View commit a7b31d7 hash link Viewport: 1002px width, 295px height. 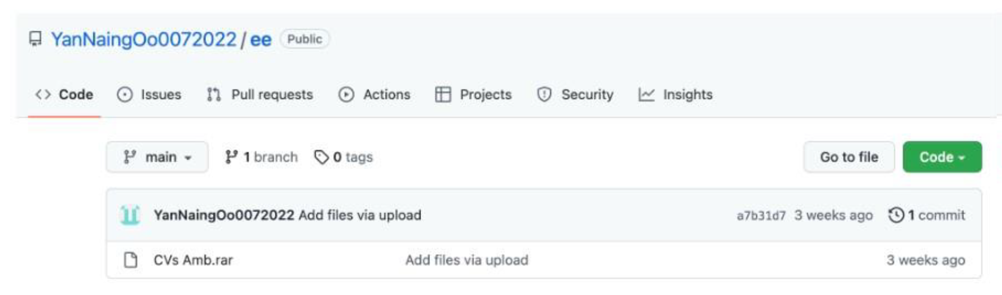tap(761, 216)
